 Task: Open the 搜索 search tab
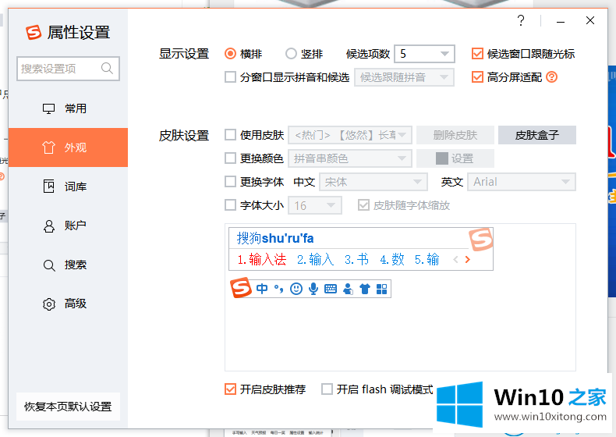[x=68, y=265]
